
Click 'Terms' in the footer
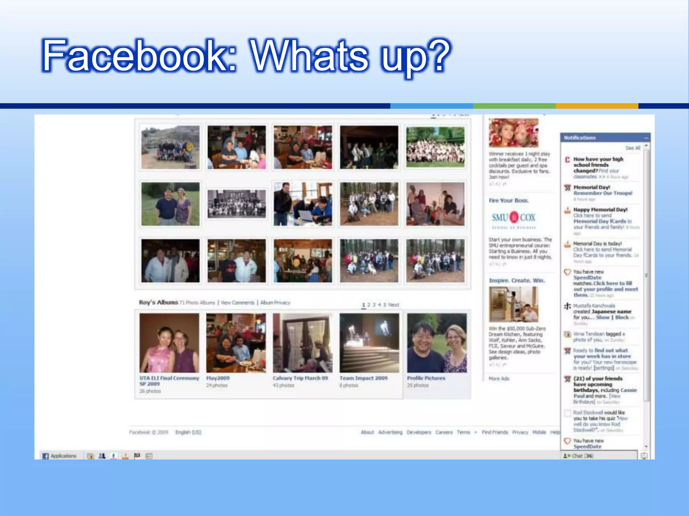[463, 432]
